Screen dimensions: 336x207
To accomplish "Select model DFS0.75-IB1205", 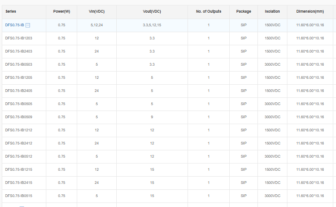I will tap(19, 77).
